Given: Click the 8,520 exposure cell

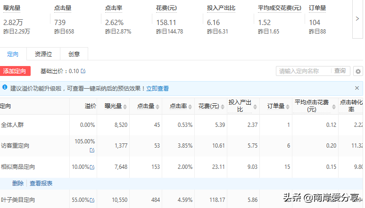Looking at the screenshot, I should [x=121, y=125].
